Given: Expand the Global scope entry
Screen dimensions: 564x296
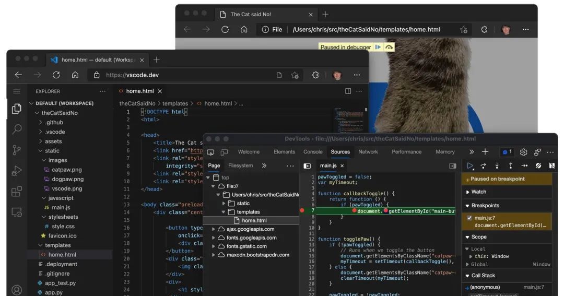Looking at the screenshot, I should point(467,264).
